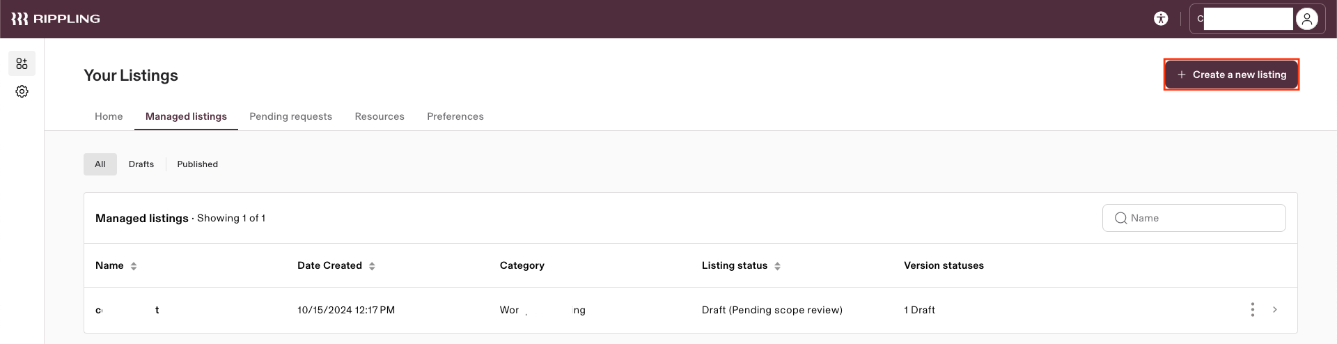1337x344 pixels.
Task: Click the search magnifier icon
Action: [x=1120, y=218]
